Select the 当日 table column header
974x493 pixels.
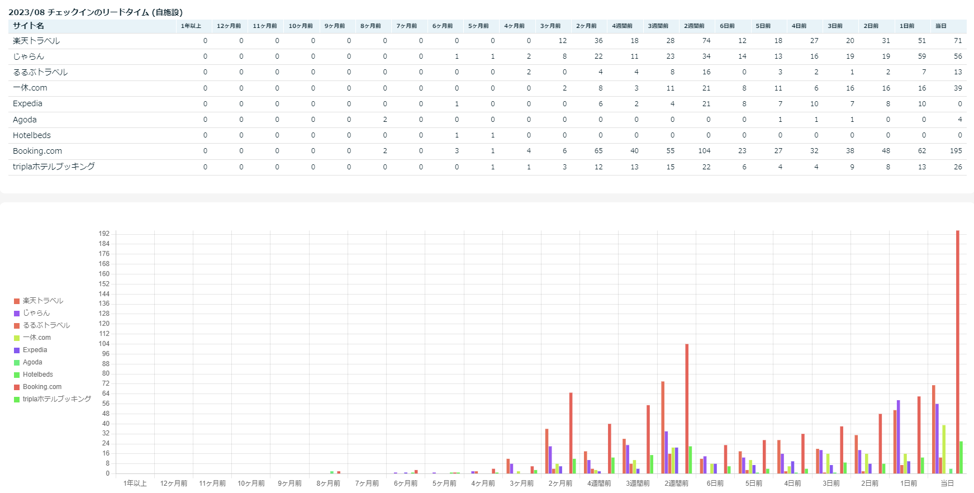point(941,26)
